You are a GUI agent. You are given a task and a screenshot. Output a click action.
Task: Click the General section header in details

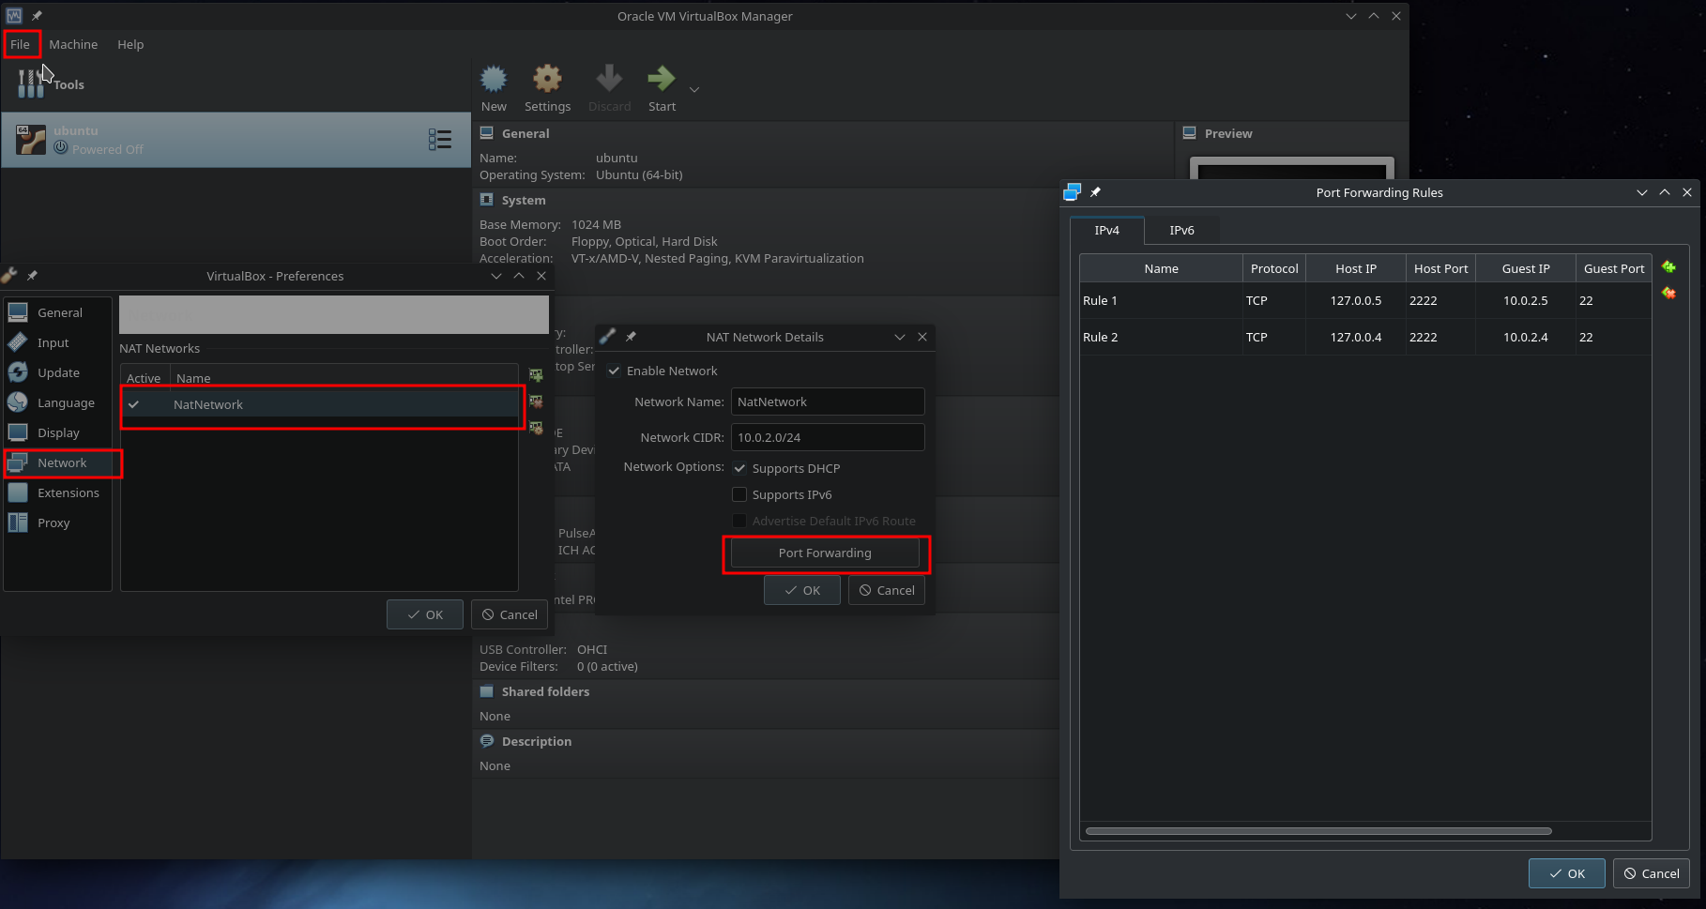[x=526, y=133]
